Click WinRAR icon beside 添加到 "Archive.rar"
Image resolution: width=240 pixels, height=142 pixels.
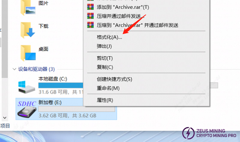pyautogui.click(x=91, y=7)
